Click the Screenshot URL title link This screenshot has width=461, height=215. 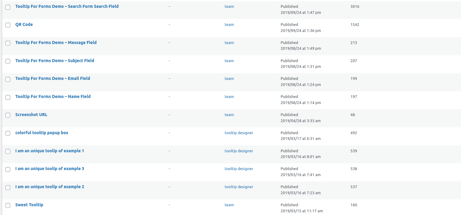tap(31, 115)
